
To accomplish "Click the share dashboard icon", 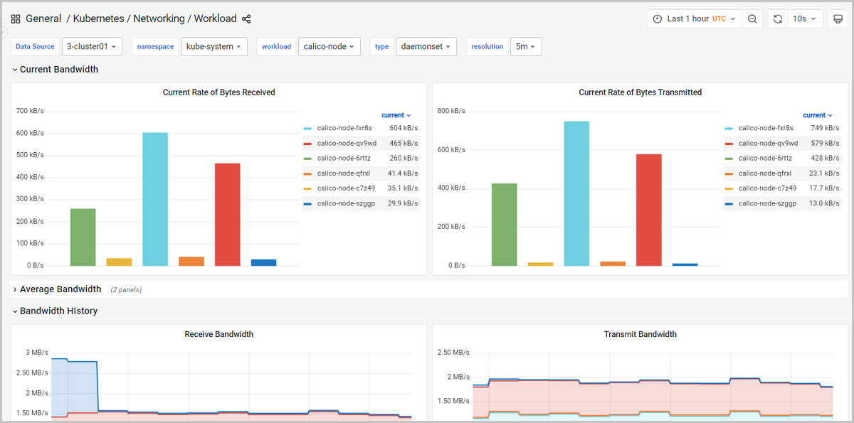I will click(246, 19).
